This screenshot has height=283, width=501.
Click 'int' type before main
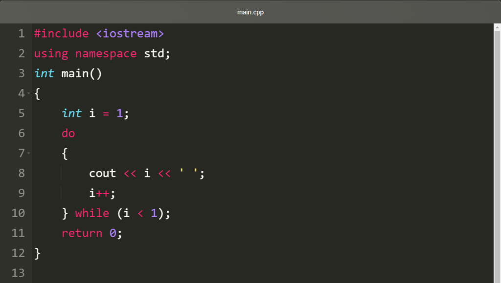(44, 73)
